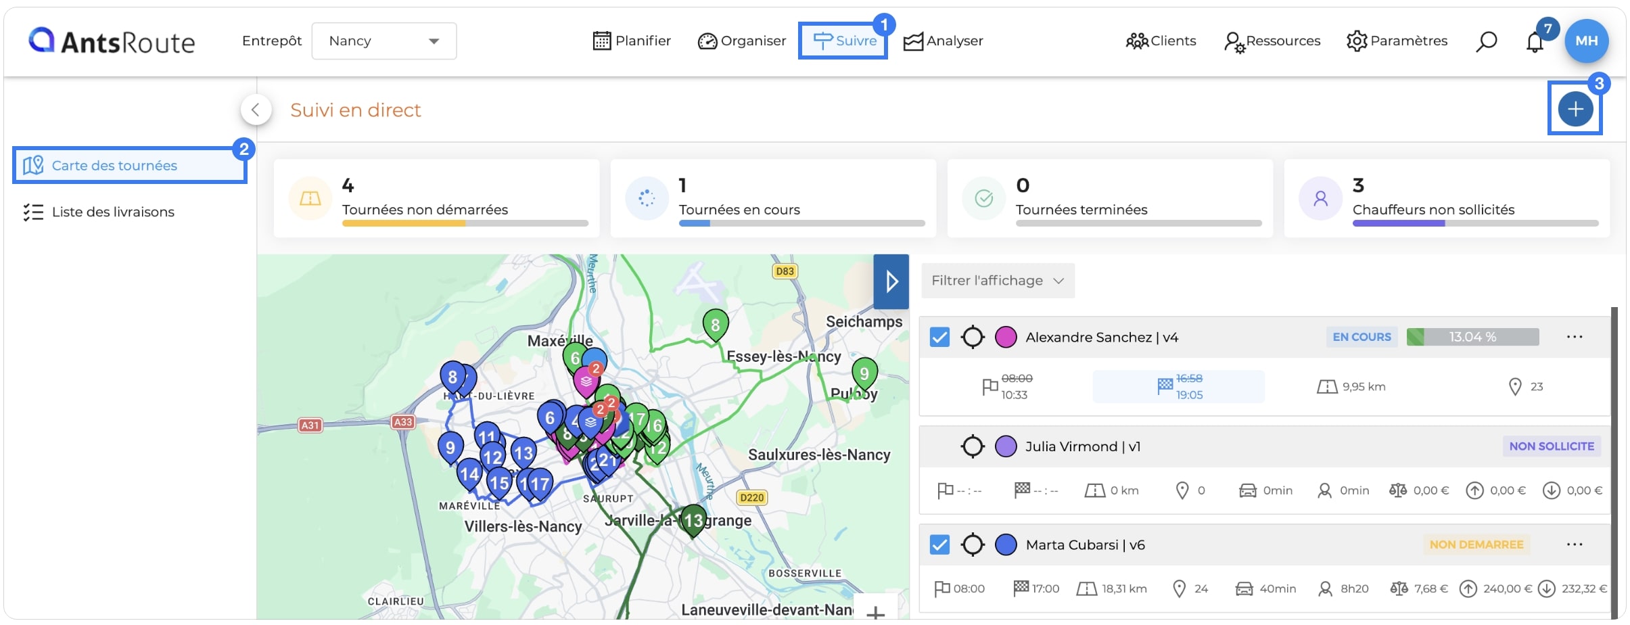Click the Tournées en cours card

pos(773,198)
